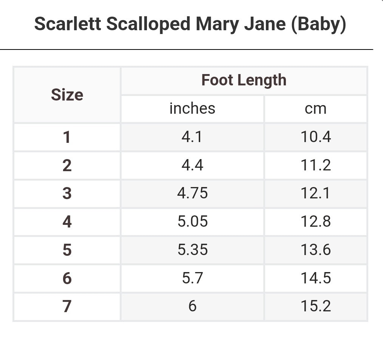
Task: Click the 4.75 inches value
Action: point(192,193)
